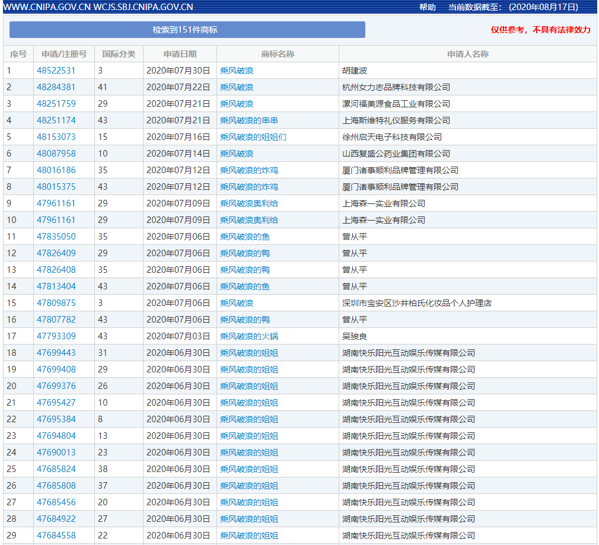Open application number 48016186
Screen dimensions: 599x545
[56, 170]
